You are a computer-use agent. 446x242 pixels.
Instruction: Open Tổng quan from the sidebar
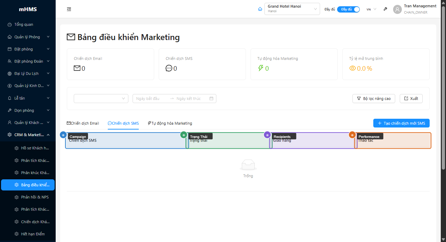pyautogui.click(x=24, y=24)
